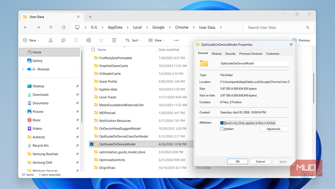
Task: Select the MediaFoundationWidevineCdm folder
Action: click(x=121, y=105)
